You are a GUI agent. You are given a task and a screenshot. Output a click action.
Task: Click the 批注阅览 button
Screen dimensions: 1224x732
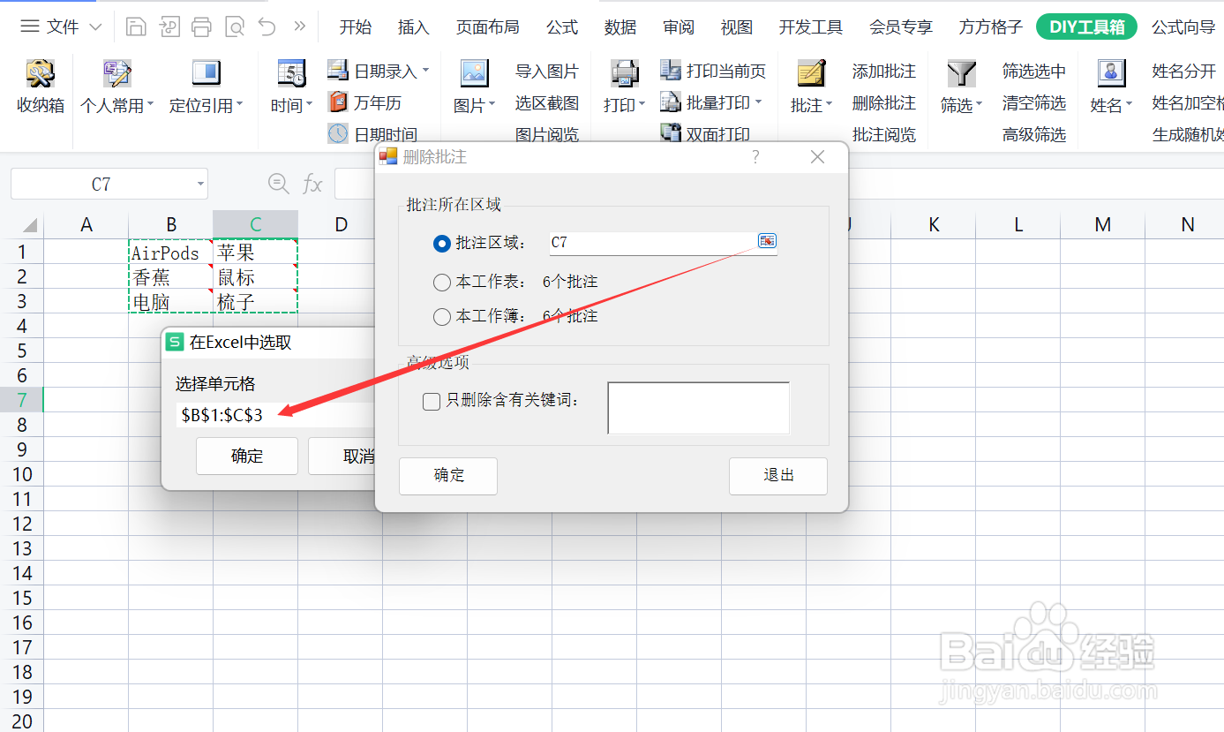click(884, 134)
